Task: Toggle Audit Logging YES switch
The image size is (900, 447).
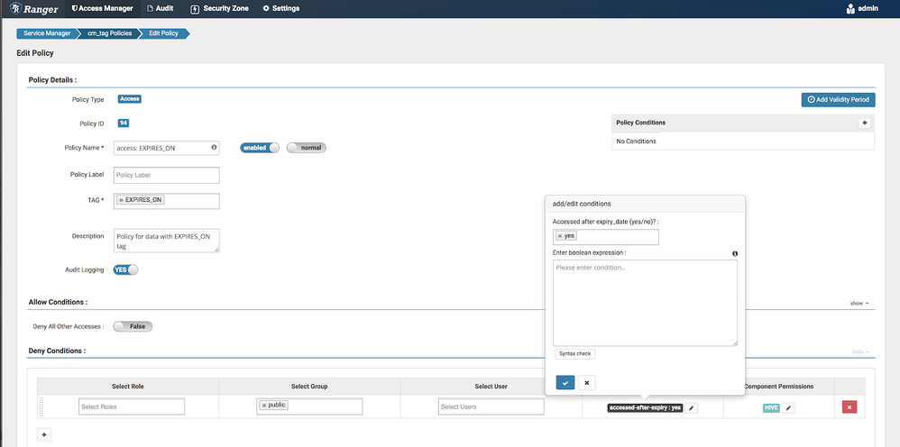Action: (x=125, y=269)
